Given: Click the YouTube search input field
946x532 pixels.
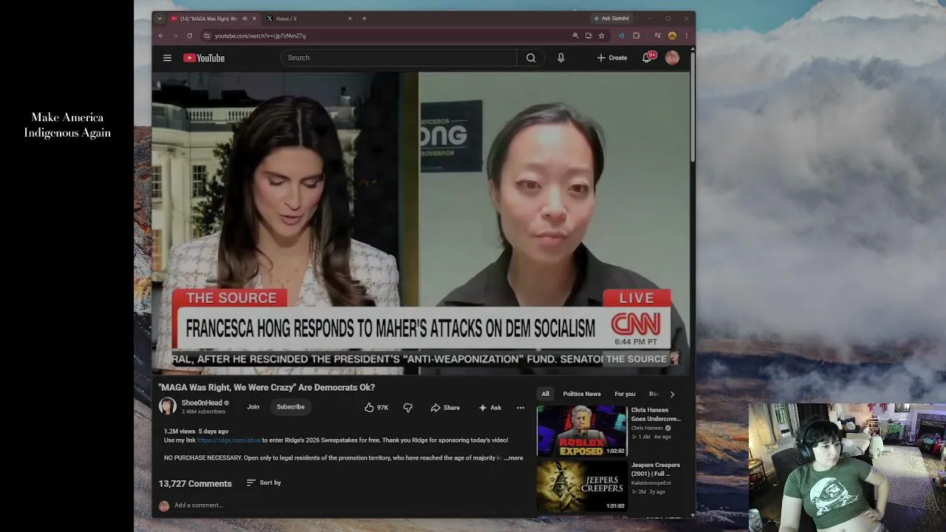Looking at the screenshot, I should [399, 58].
